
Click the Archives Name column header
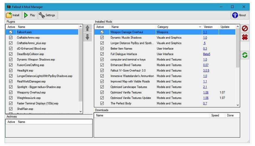coord(54,122)
